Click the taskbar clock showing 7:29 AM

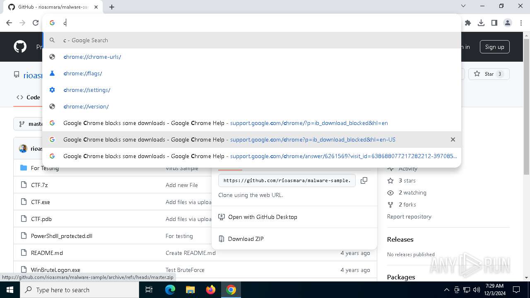coord(494,290)
